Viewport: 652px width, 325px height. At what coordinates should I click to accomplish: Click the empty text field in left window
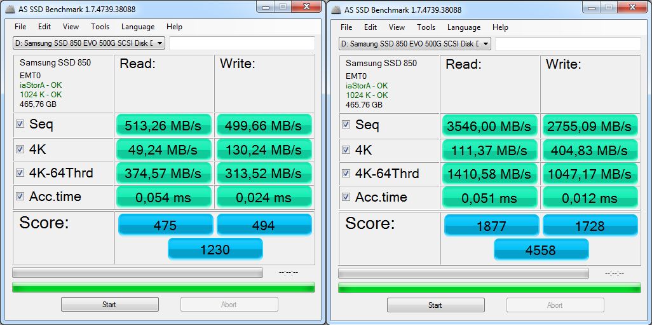coord(242,43)
